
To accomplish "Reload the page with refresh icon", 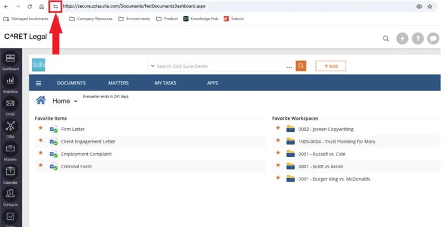I will (x=29, y=7).
